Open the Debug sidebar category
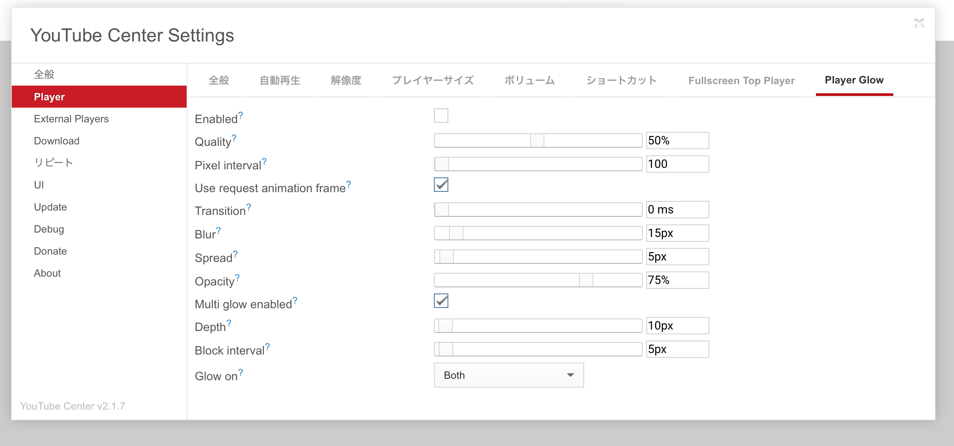 tap(99, 229)
